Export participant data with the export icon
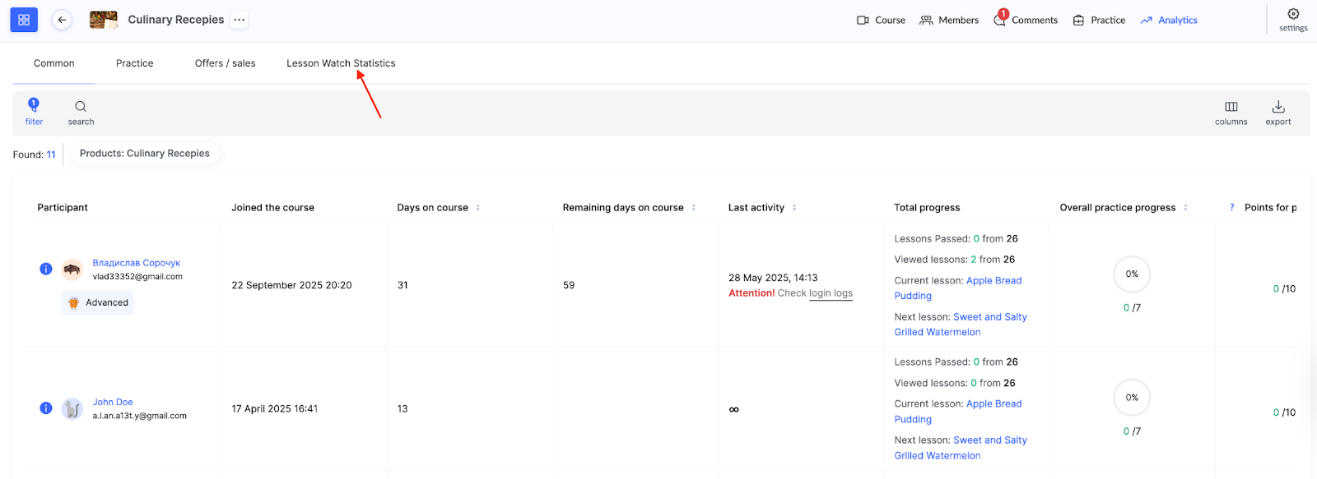Screen dimensions: 1317x479 pos(1277,107)
